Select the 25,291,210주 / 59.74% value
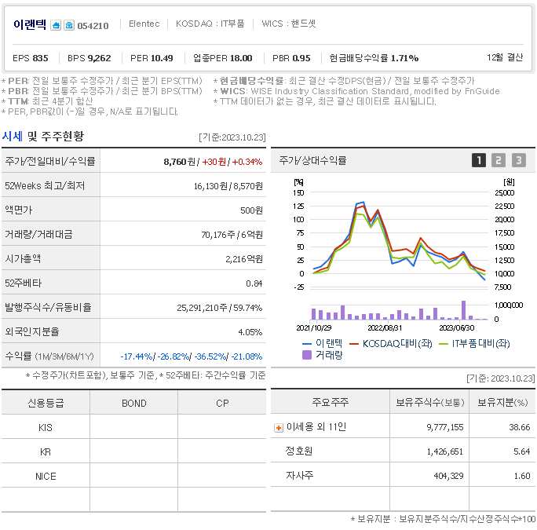The height and width of the screenshot is (530, 537). tap(220, 308)
